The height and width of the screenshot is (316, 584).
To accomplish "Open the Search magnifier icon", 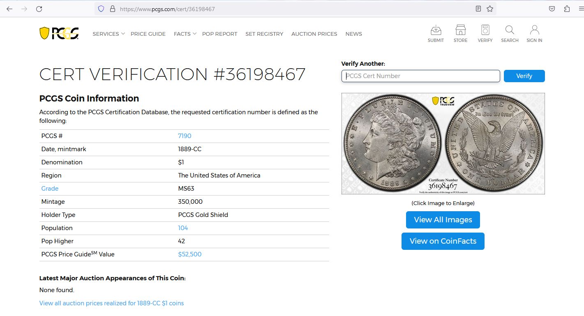I will coord(510,34).
